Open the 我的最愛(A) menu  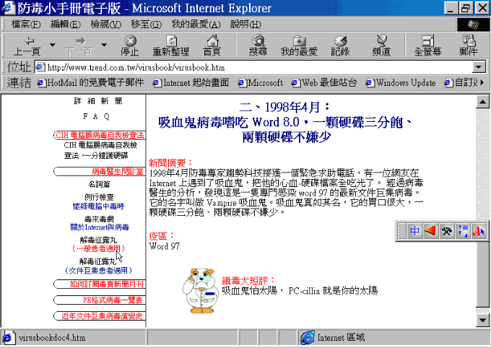196,25
